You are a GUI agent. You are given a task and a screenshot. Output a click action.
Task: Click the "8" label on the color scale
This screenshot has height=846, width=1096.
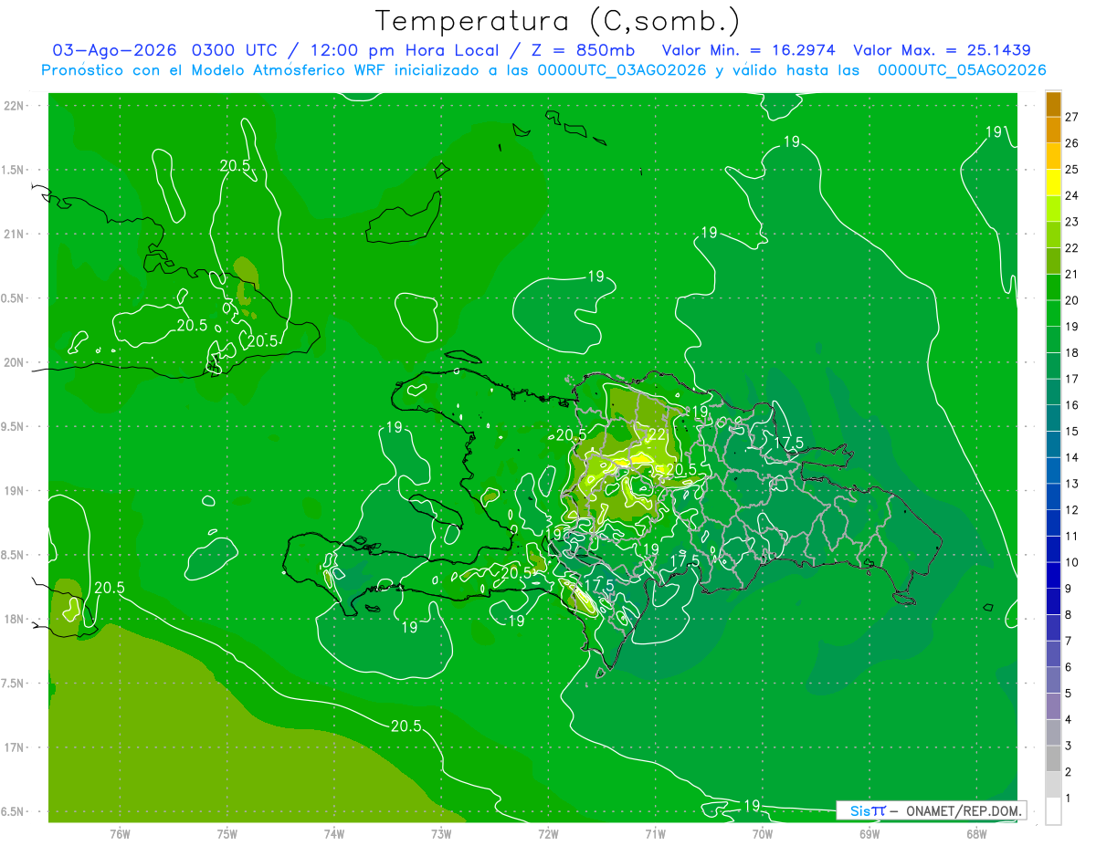tap(1069, 615)
